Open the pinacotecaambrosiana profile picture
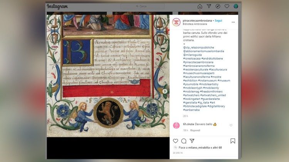This screenshot has width=289, height=162. (x=176, y=22)
